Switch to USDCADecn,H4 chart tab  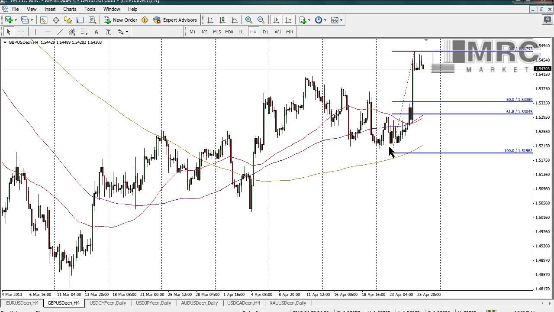pyautogui.click(x=244, y=303)
